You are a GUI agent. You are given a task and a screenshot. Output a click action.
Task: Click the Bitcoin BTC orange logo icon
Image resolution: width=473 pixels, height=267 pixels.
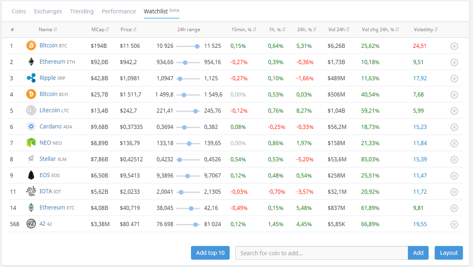click(x=31, y=46)
